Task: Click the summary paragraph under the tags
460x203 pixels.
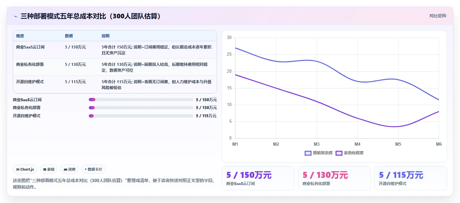Action: (x=114, y=184)
